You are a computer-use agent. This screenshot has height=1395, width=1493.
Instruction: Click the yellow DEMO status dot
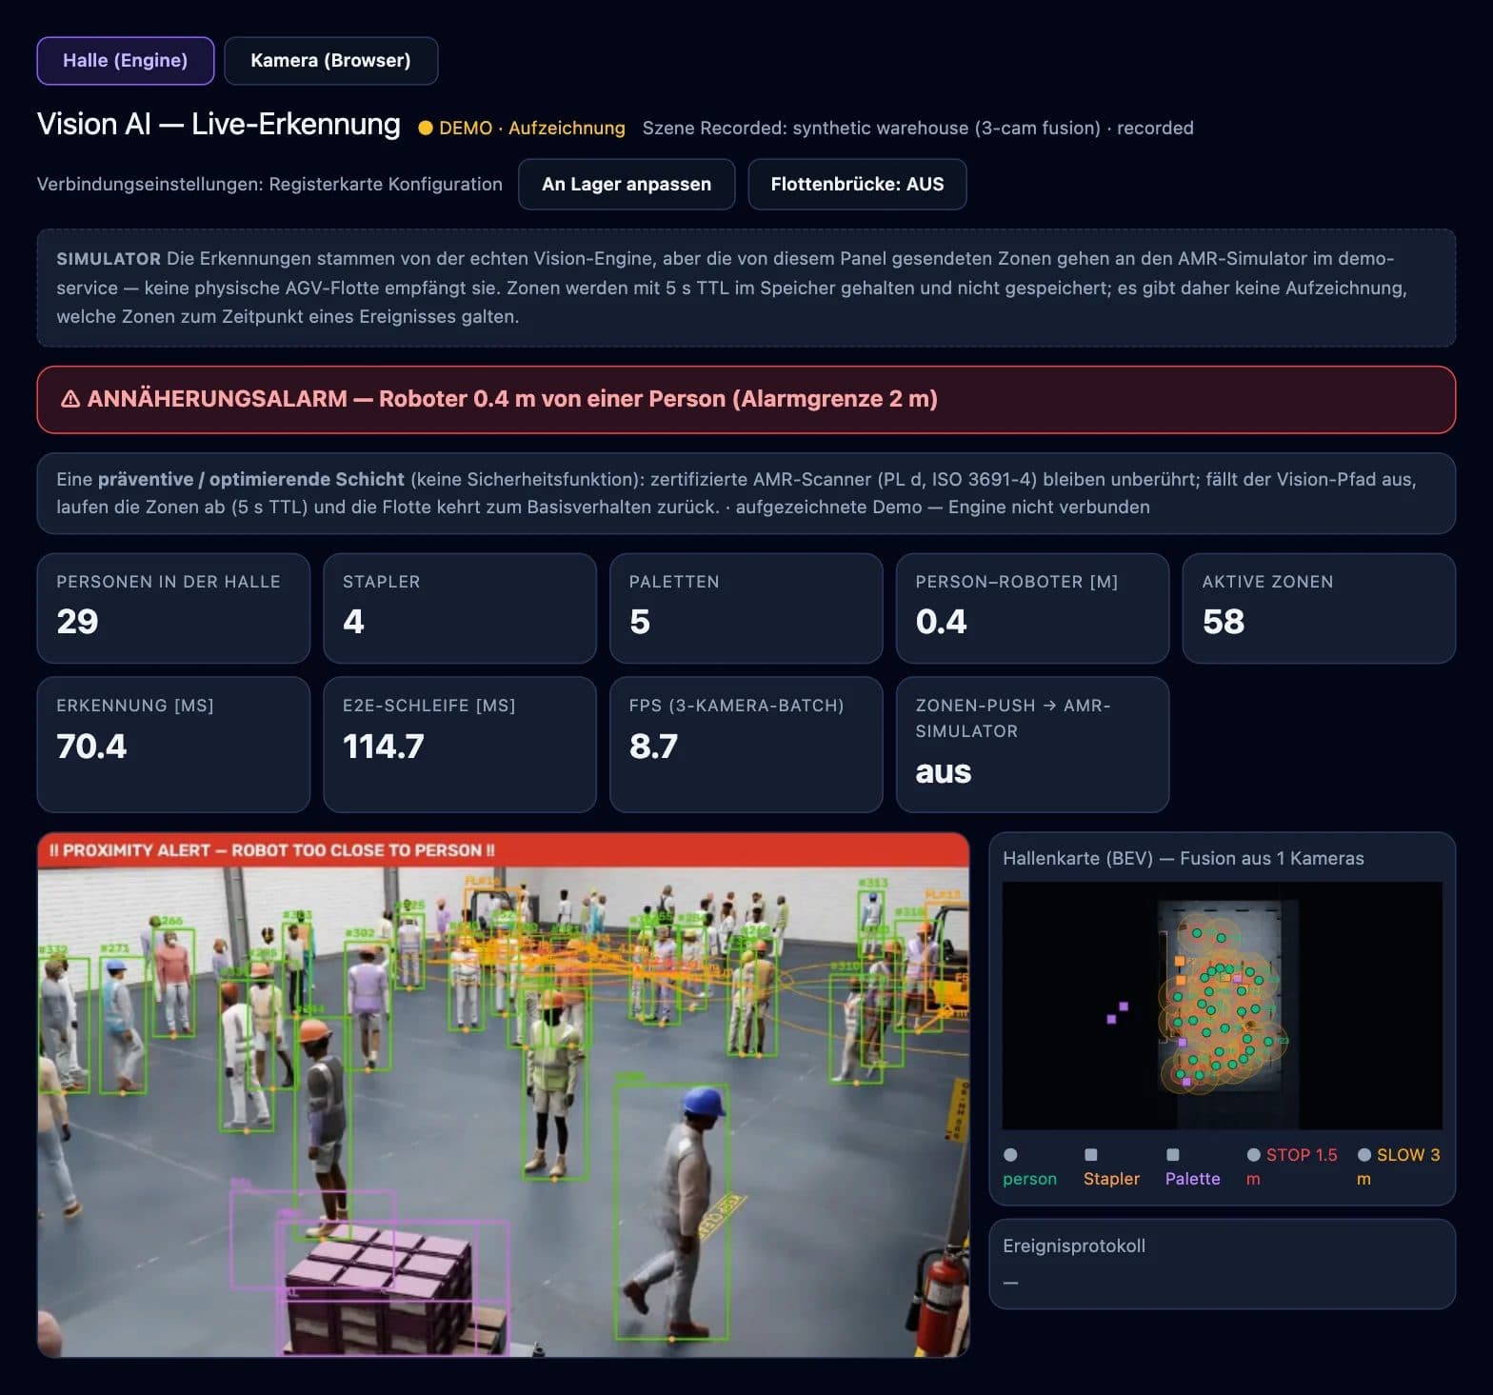pos(426,128)
